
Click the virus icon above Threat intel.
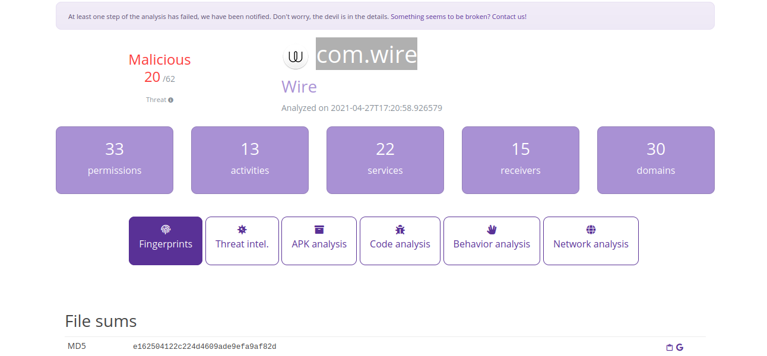pyautogui.click(x=242, y=230)
